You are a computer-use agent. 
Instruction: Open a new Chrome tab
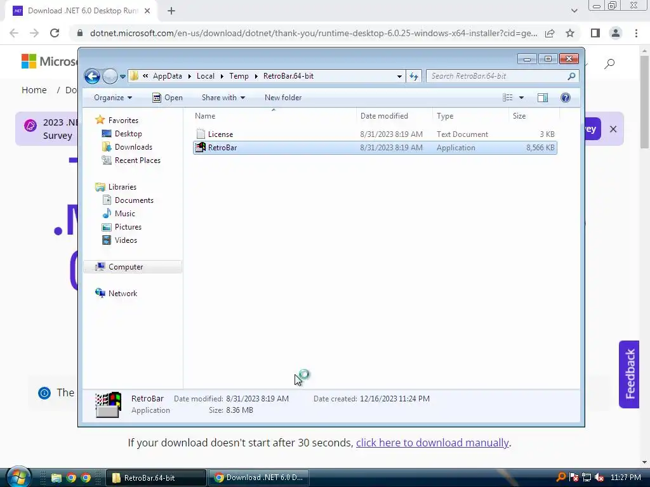(171, 11)
